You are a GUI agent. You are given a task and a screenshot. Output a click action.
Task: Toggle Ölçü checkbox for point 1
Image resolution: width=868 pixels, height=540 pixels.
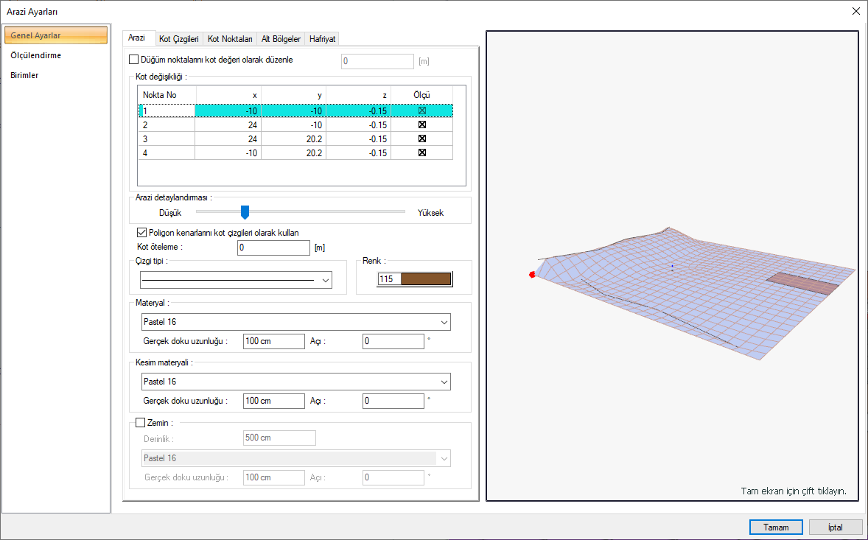(422, 111)
